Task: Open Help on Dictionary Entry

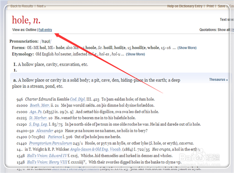Action: pos(185,6)
